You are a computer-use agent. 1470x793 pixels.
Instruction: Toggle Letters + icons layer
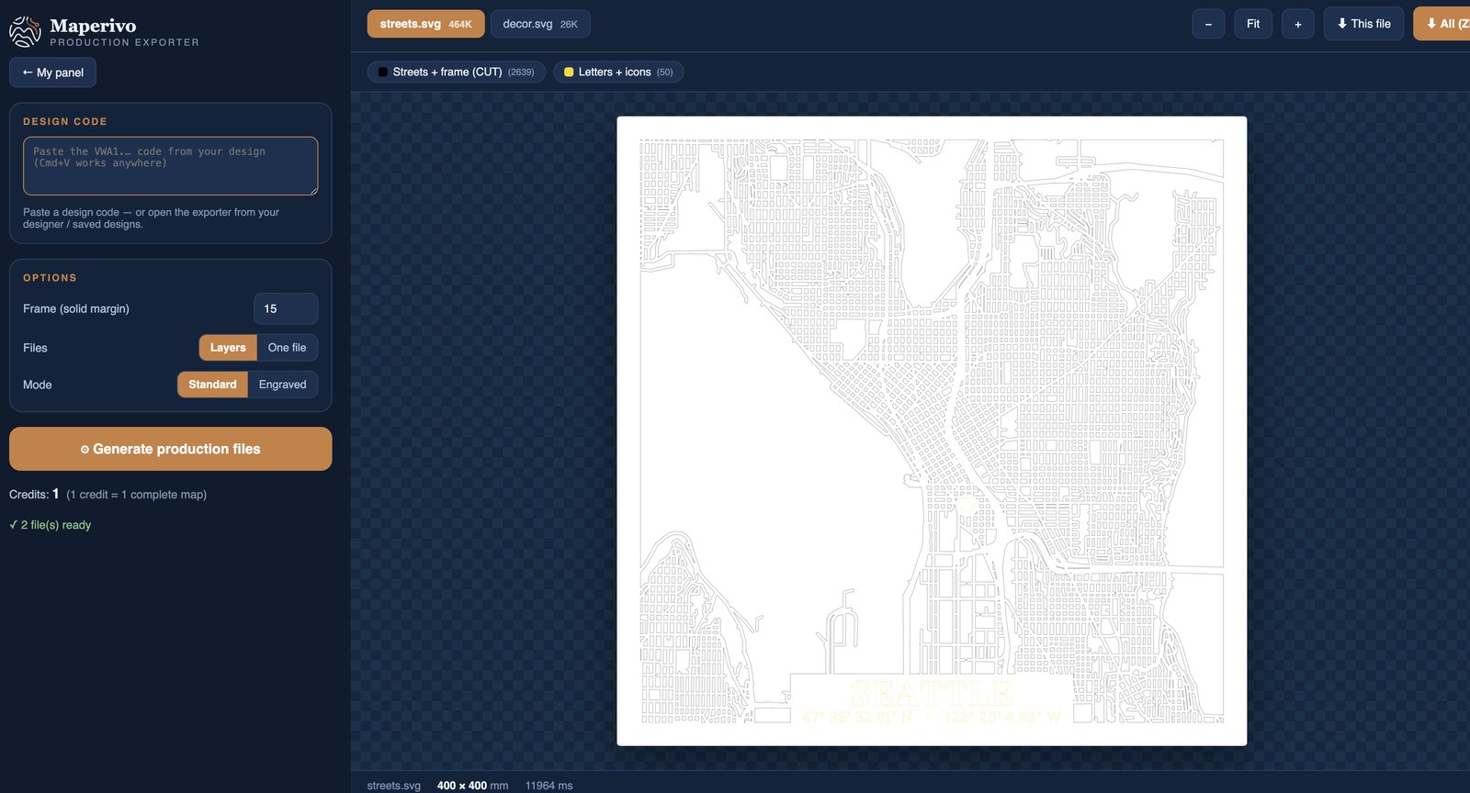coord(618,72)
